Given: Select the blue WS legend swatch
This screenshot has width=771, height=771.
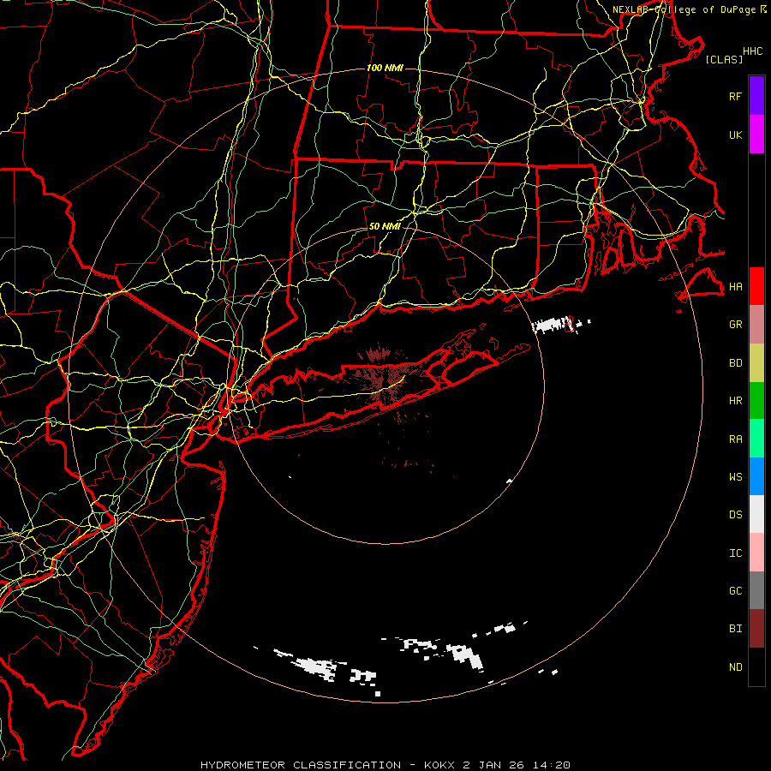Looking at the screenshot, I should (756, 476).
